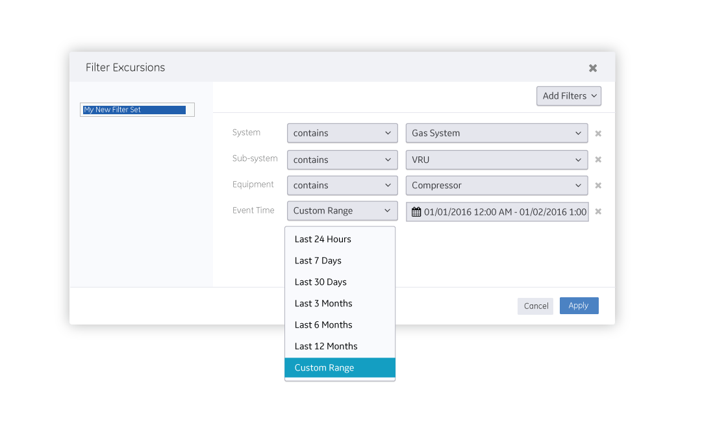
Task: Select Last 7 Days option
Action: [340, 261]
